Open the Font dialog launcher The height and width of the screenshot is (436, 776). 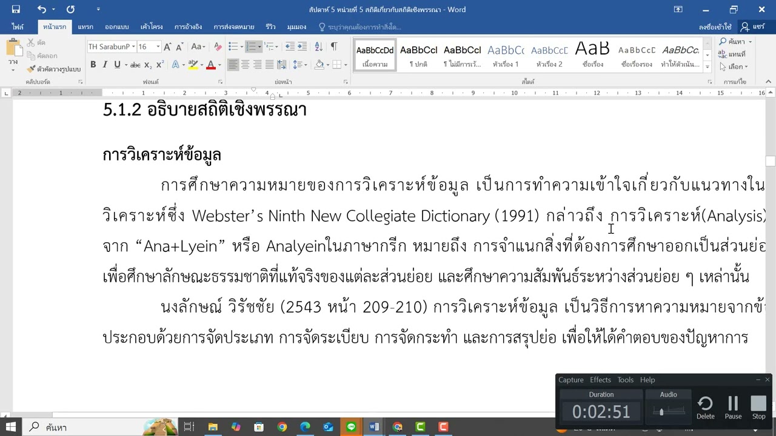(x=219, y=82)
